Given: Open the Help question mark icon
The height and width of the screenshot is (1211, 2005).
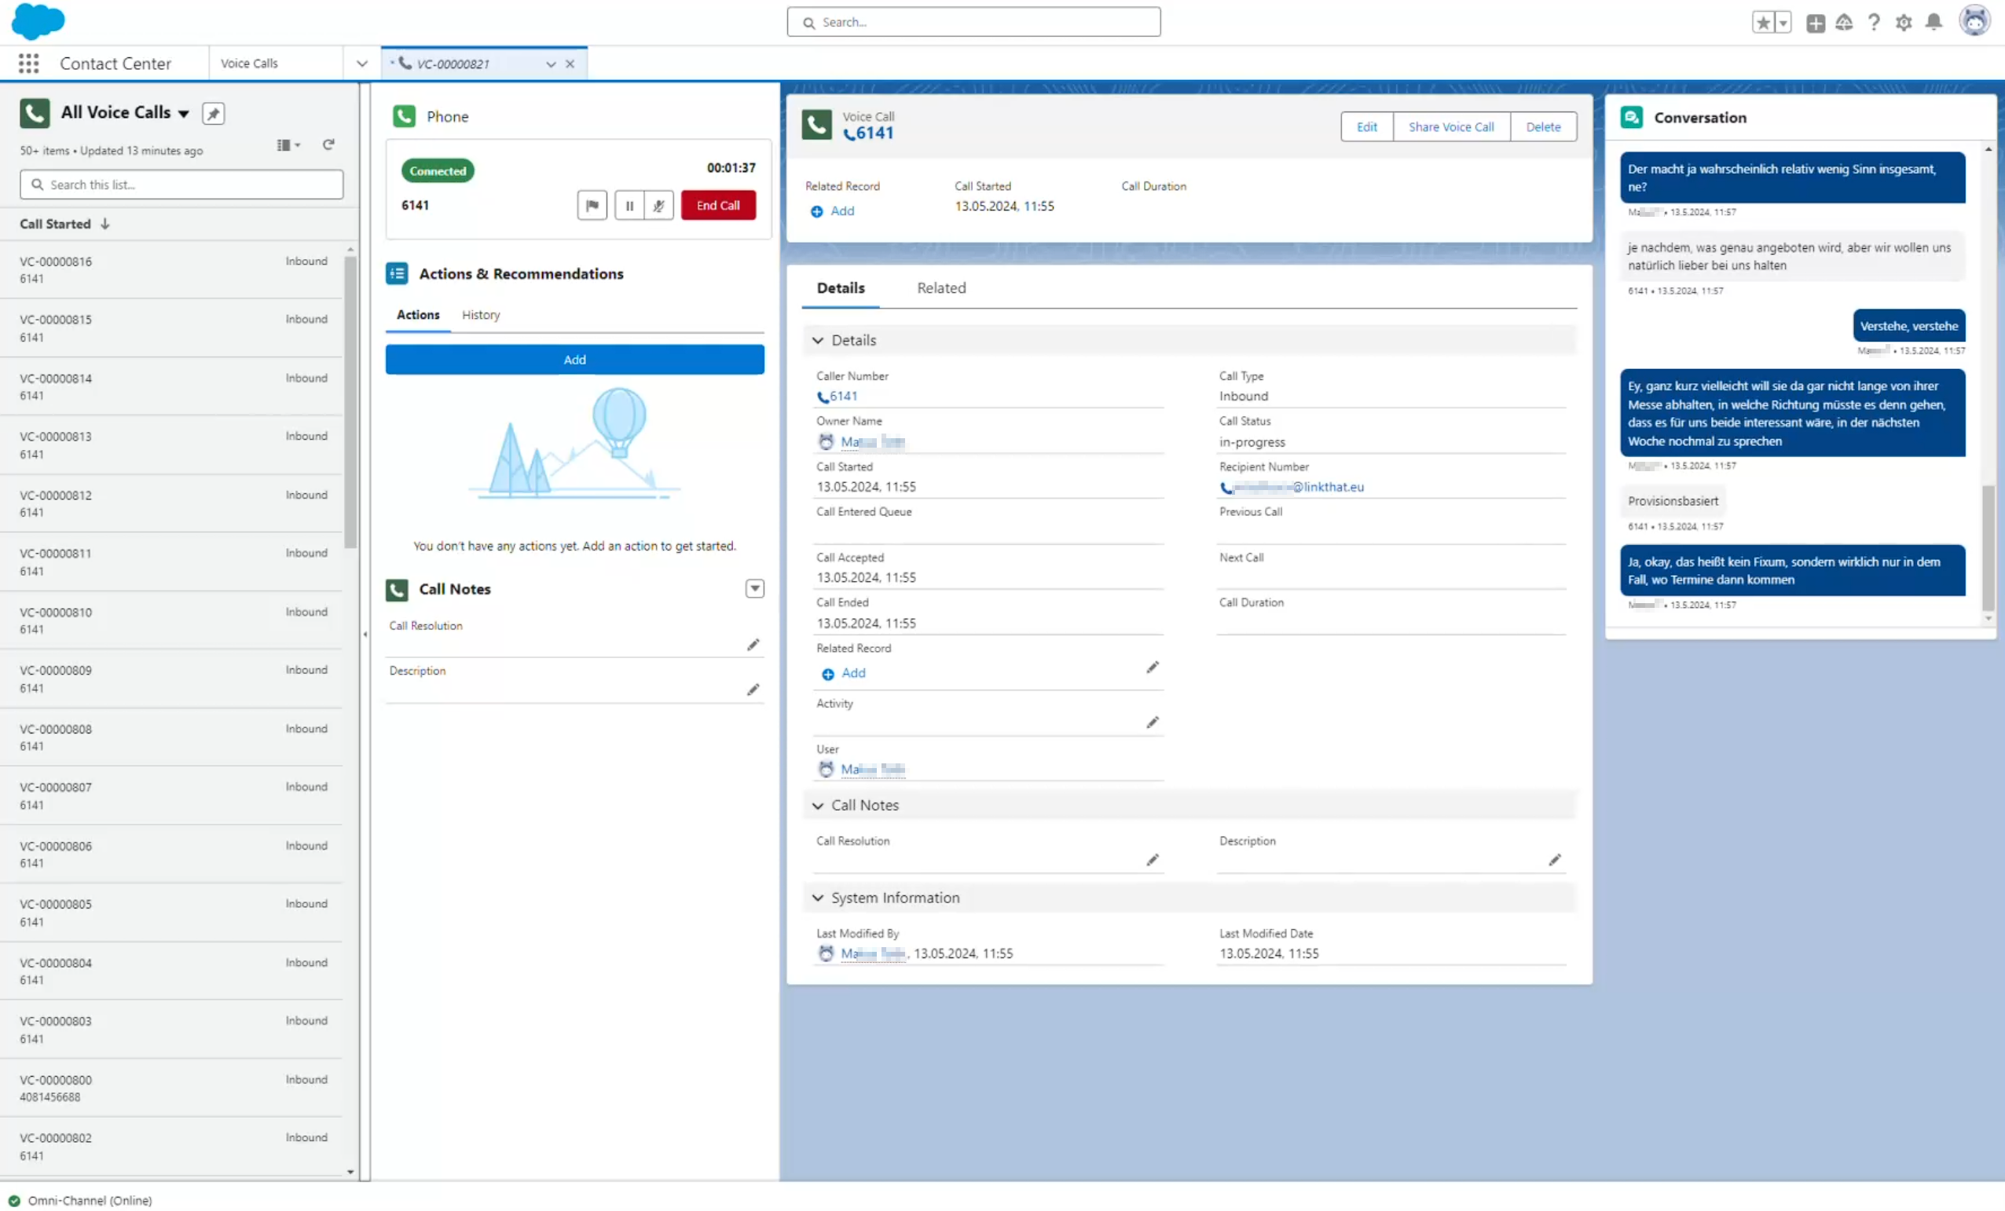Looking at the screenshot, I should [1874, 23].
